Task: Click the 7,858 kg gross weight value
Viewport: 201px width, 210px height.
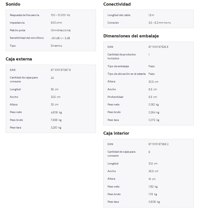Action: coord(56,120)
